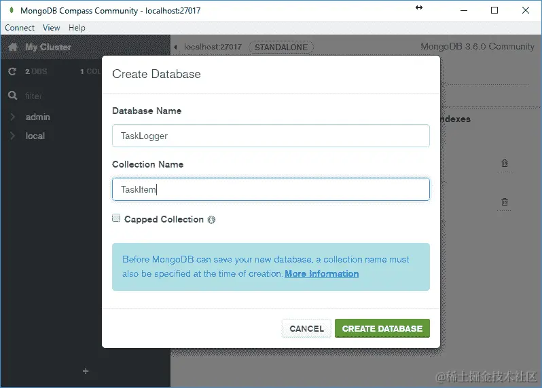Click the MongoDB 3.6.0 Community text
The image size is (542, 388).
click(477, 46)
